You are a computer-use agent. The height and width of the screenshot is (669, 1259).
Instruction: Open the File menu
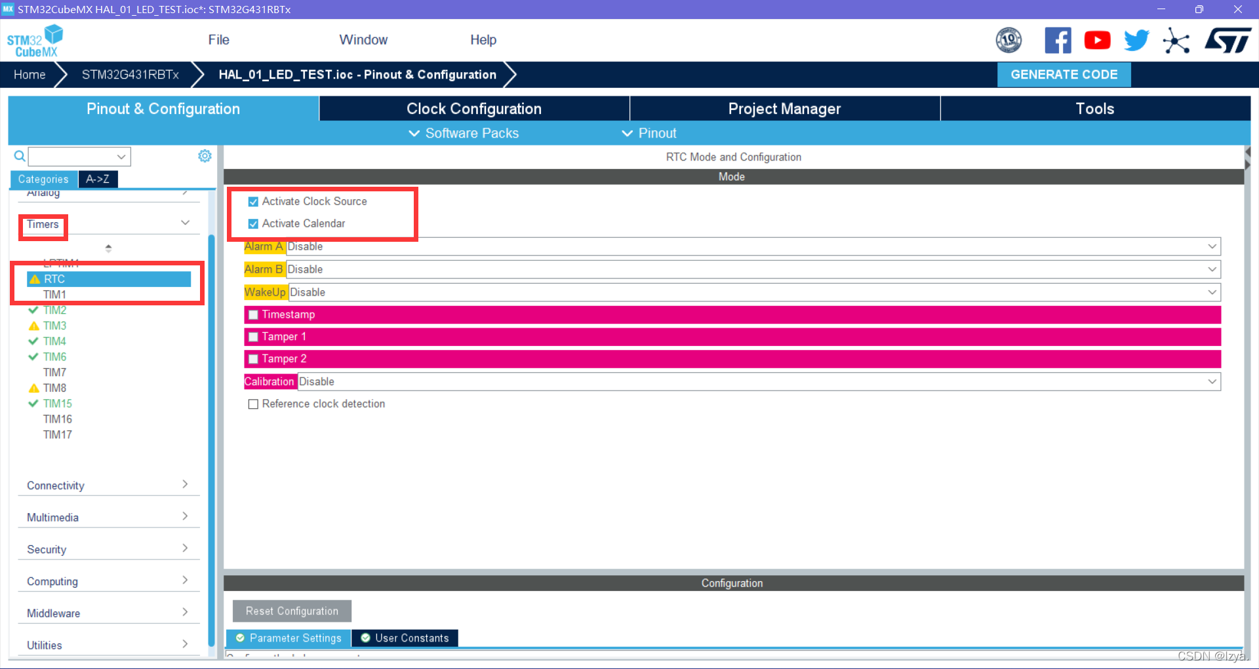pyautogui.click(x=218, y=40)
